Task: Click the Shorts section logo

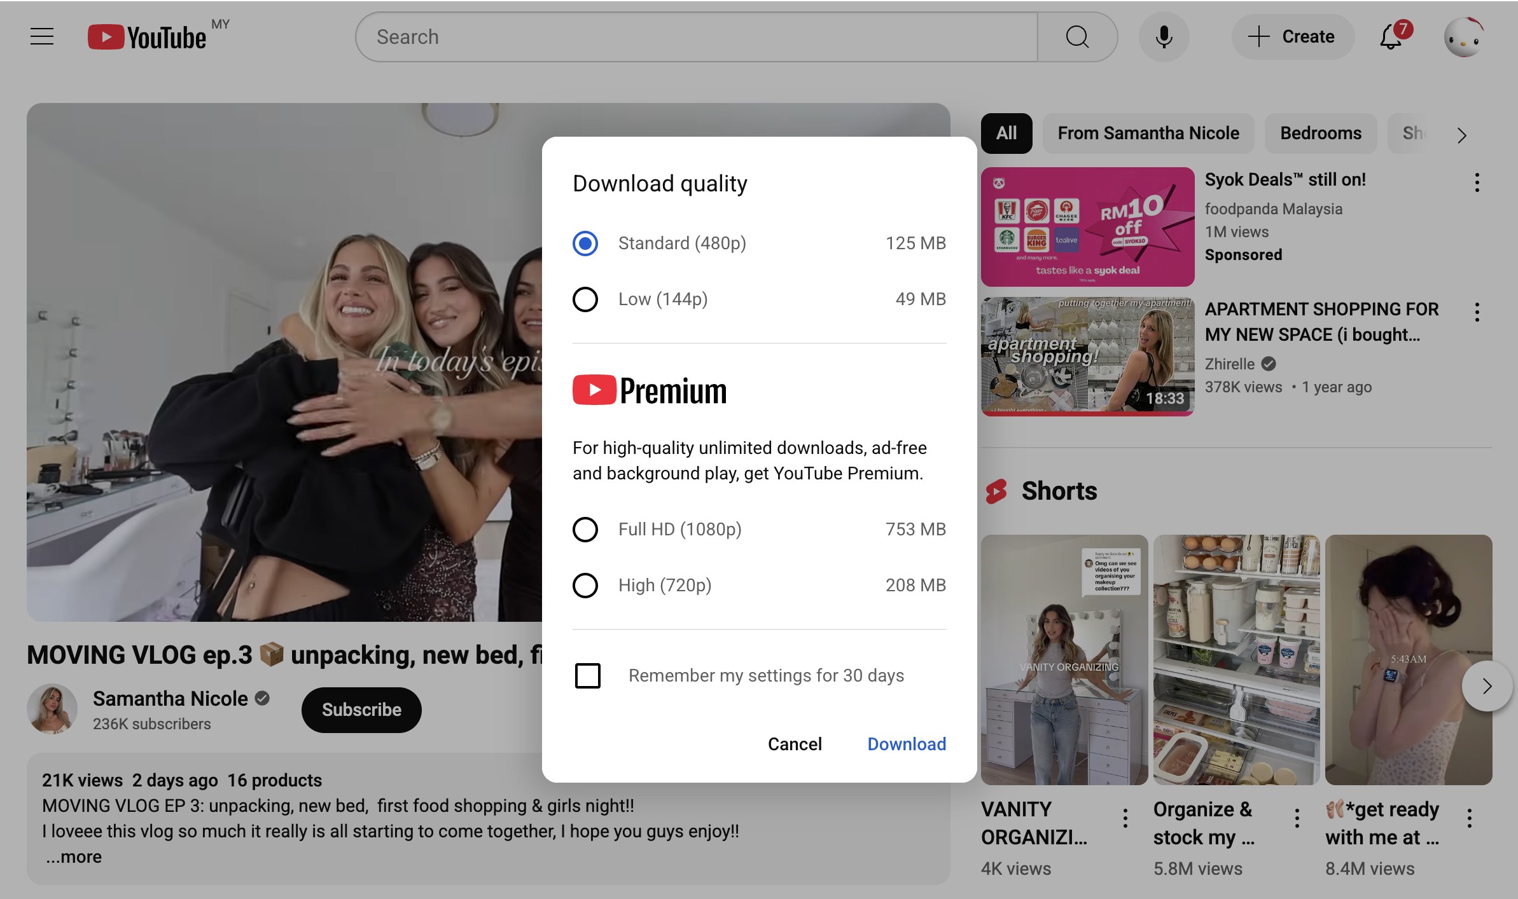Action: pyautogui.click(x=996, y=491)
